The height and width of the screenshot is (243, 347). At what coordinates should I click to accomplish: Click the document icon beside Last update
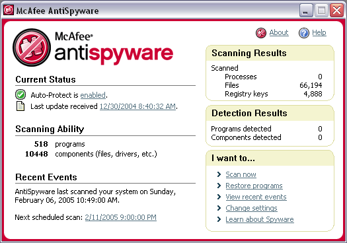20,106
